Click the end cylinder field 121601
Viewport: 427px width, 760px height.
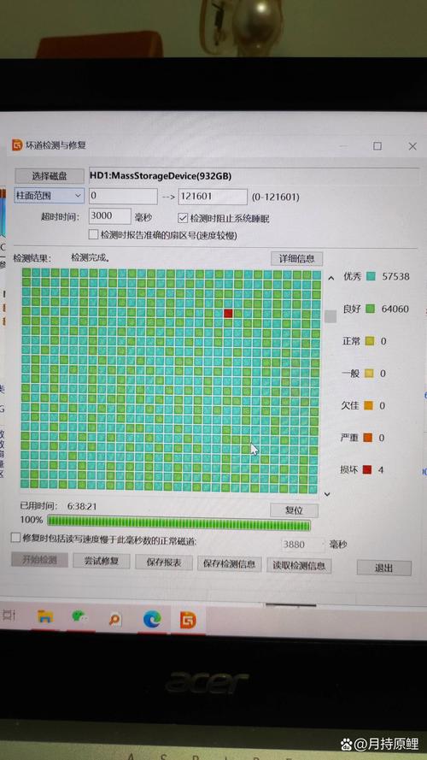tap(213, 197)
